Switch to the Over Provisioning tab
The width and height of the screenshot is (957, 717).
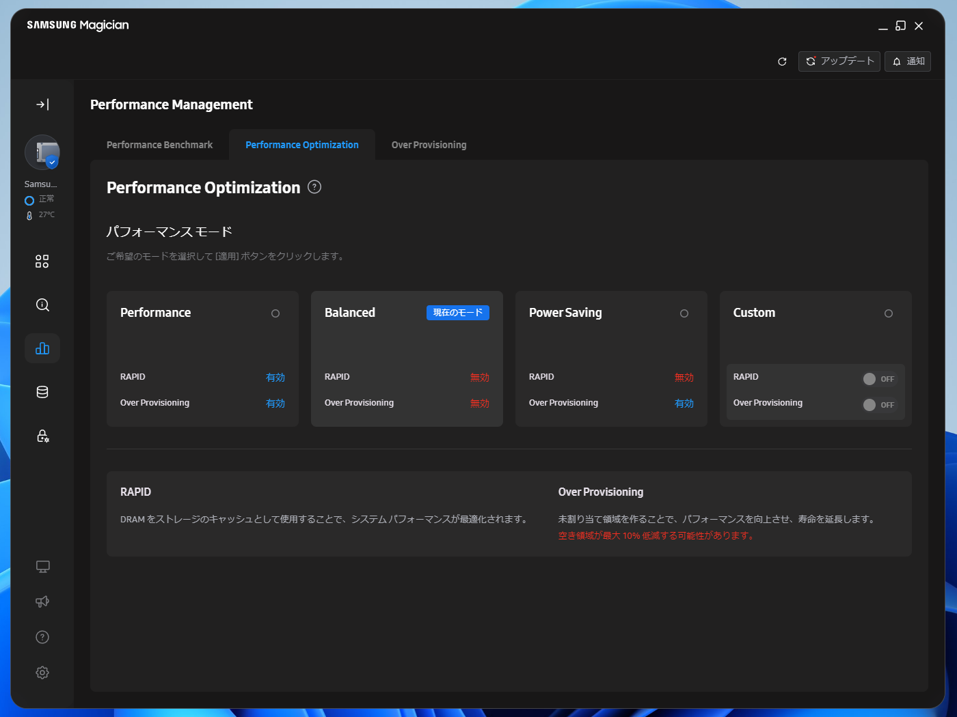pyautogui.click(x=429, y=145)
